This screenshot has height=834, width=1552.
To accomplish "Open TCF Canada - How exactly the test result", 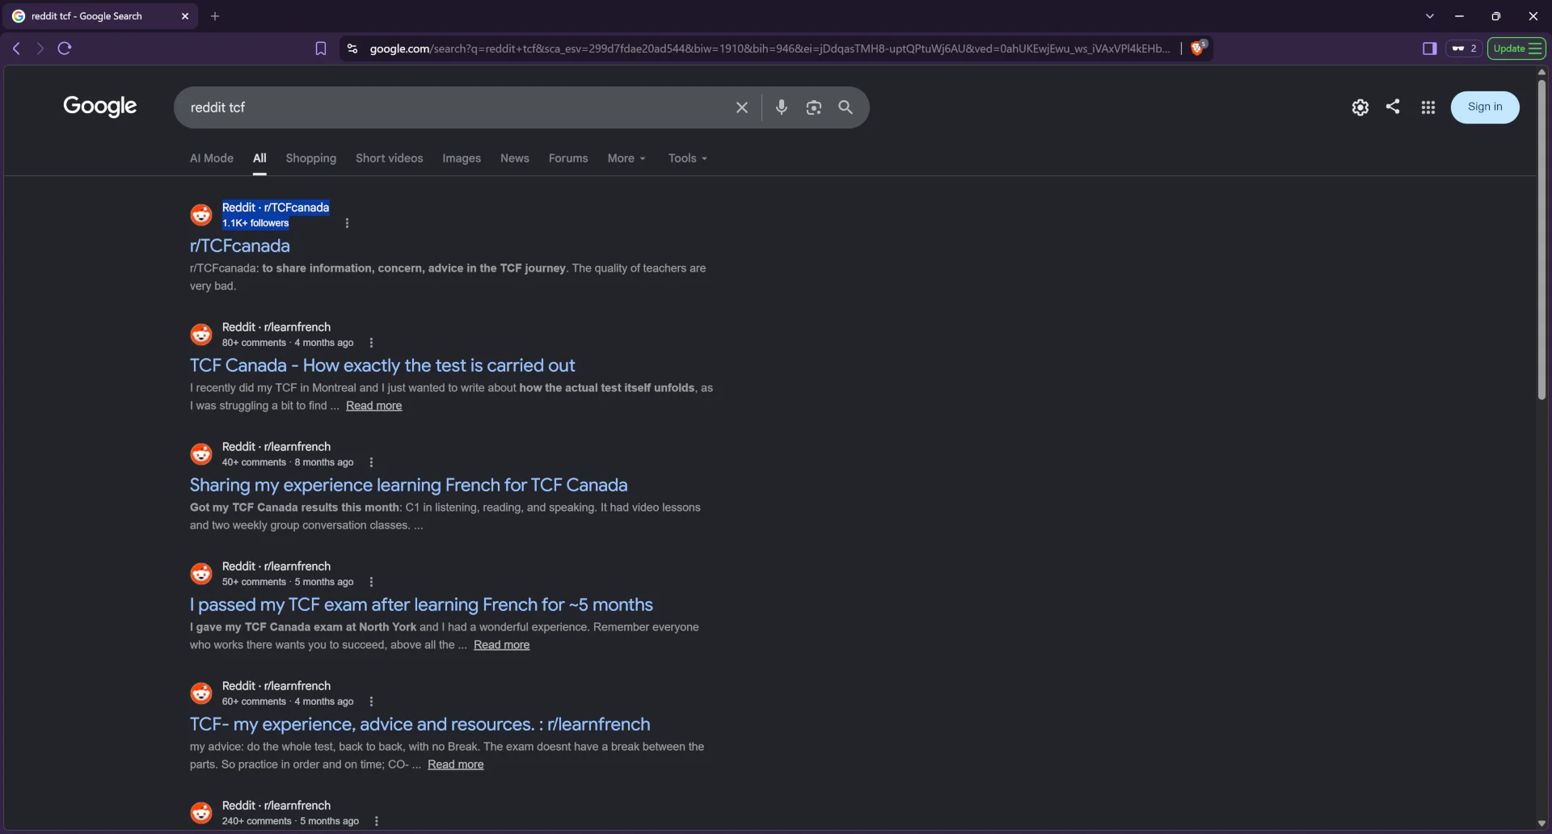I will coord(382,365).
